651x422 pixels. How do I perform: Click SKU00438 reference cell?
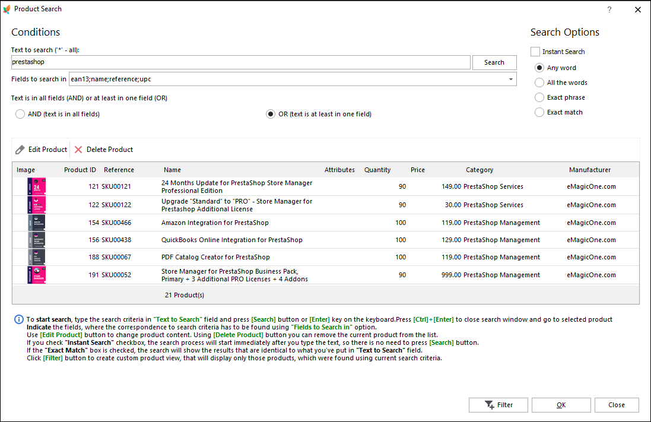tap(116, 240)
